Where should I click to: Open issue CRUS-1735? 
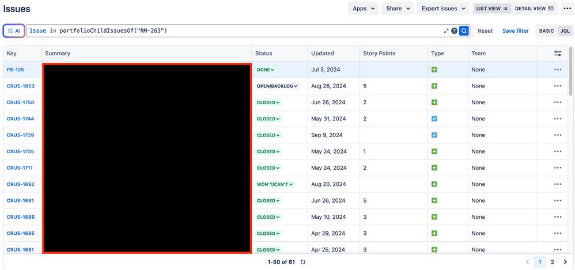pyautogui.click(x=21, y=151)
